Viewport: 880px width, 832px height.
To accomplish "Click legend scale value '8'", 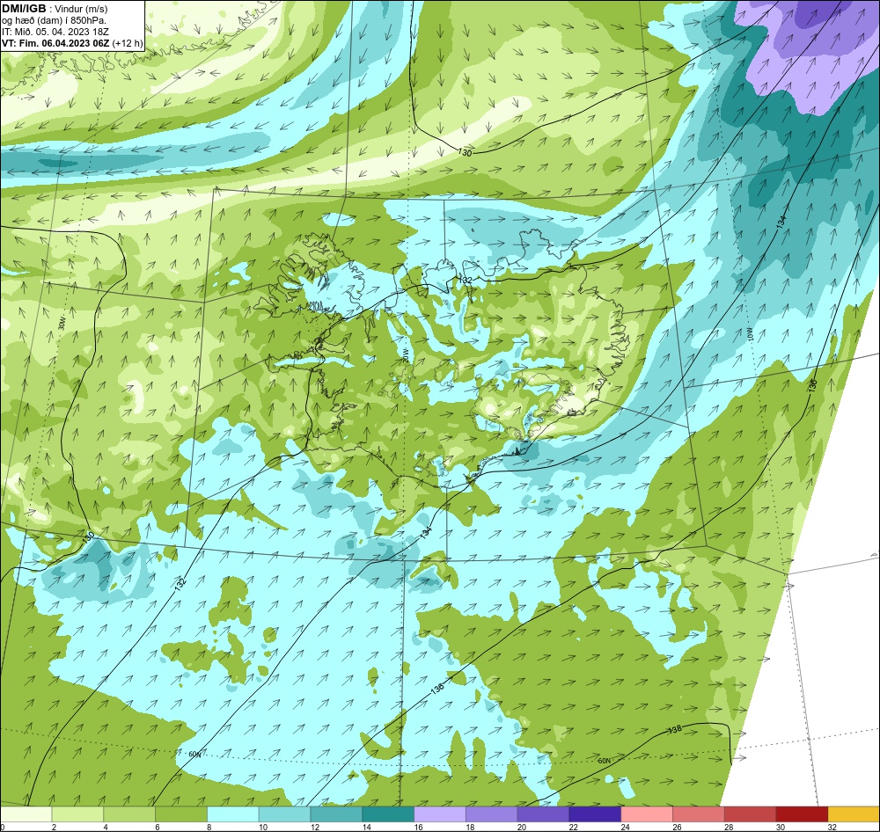I will (x=209, y=827).
